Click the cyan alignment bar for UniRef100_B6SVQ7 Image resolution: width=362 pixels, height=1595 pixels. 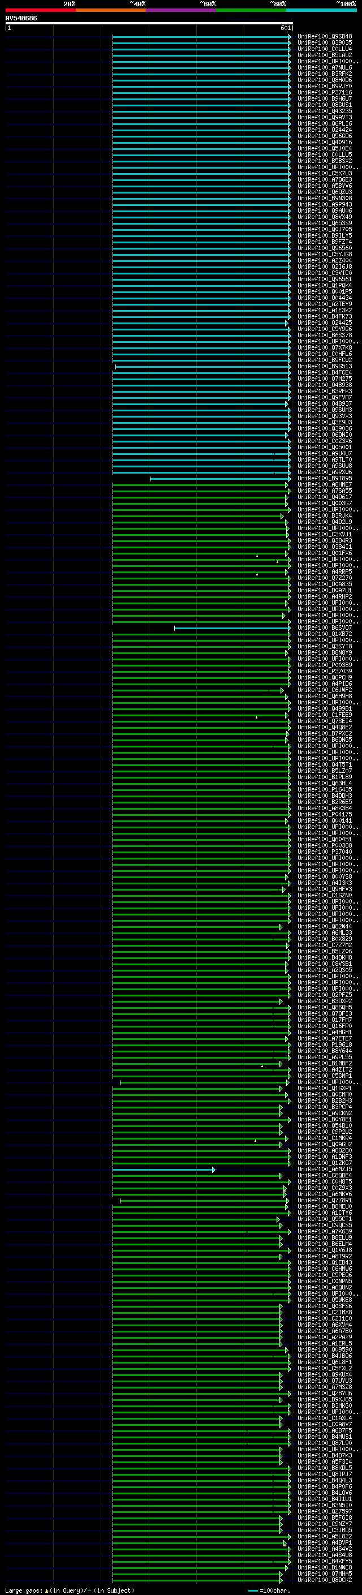click(x=232, y=628)
